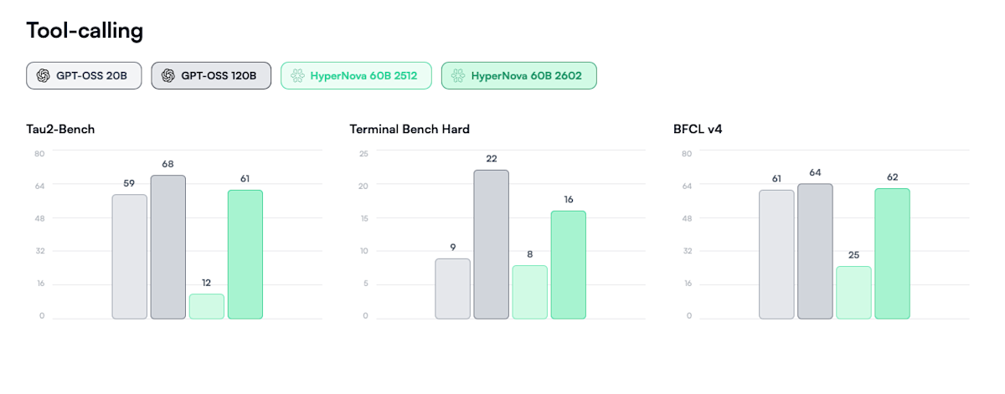
Task: Select the BFCL v4 bar showing 64
Action: click(816, 251)
